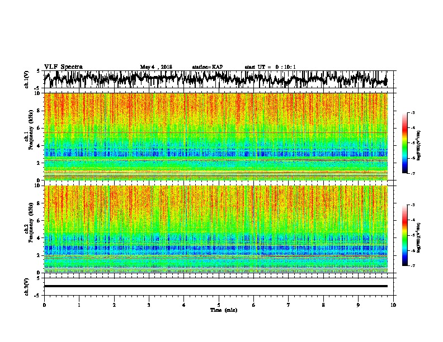Click the ch.1 color bar log(PSD) unit label

click(x=419, y=146)
